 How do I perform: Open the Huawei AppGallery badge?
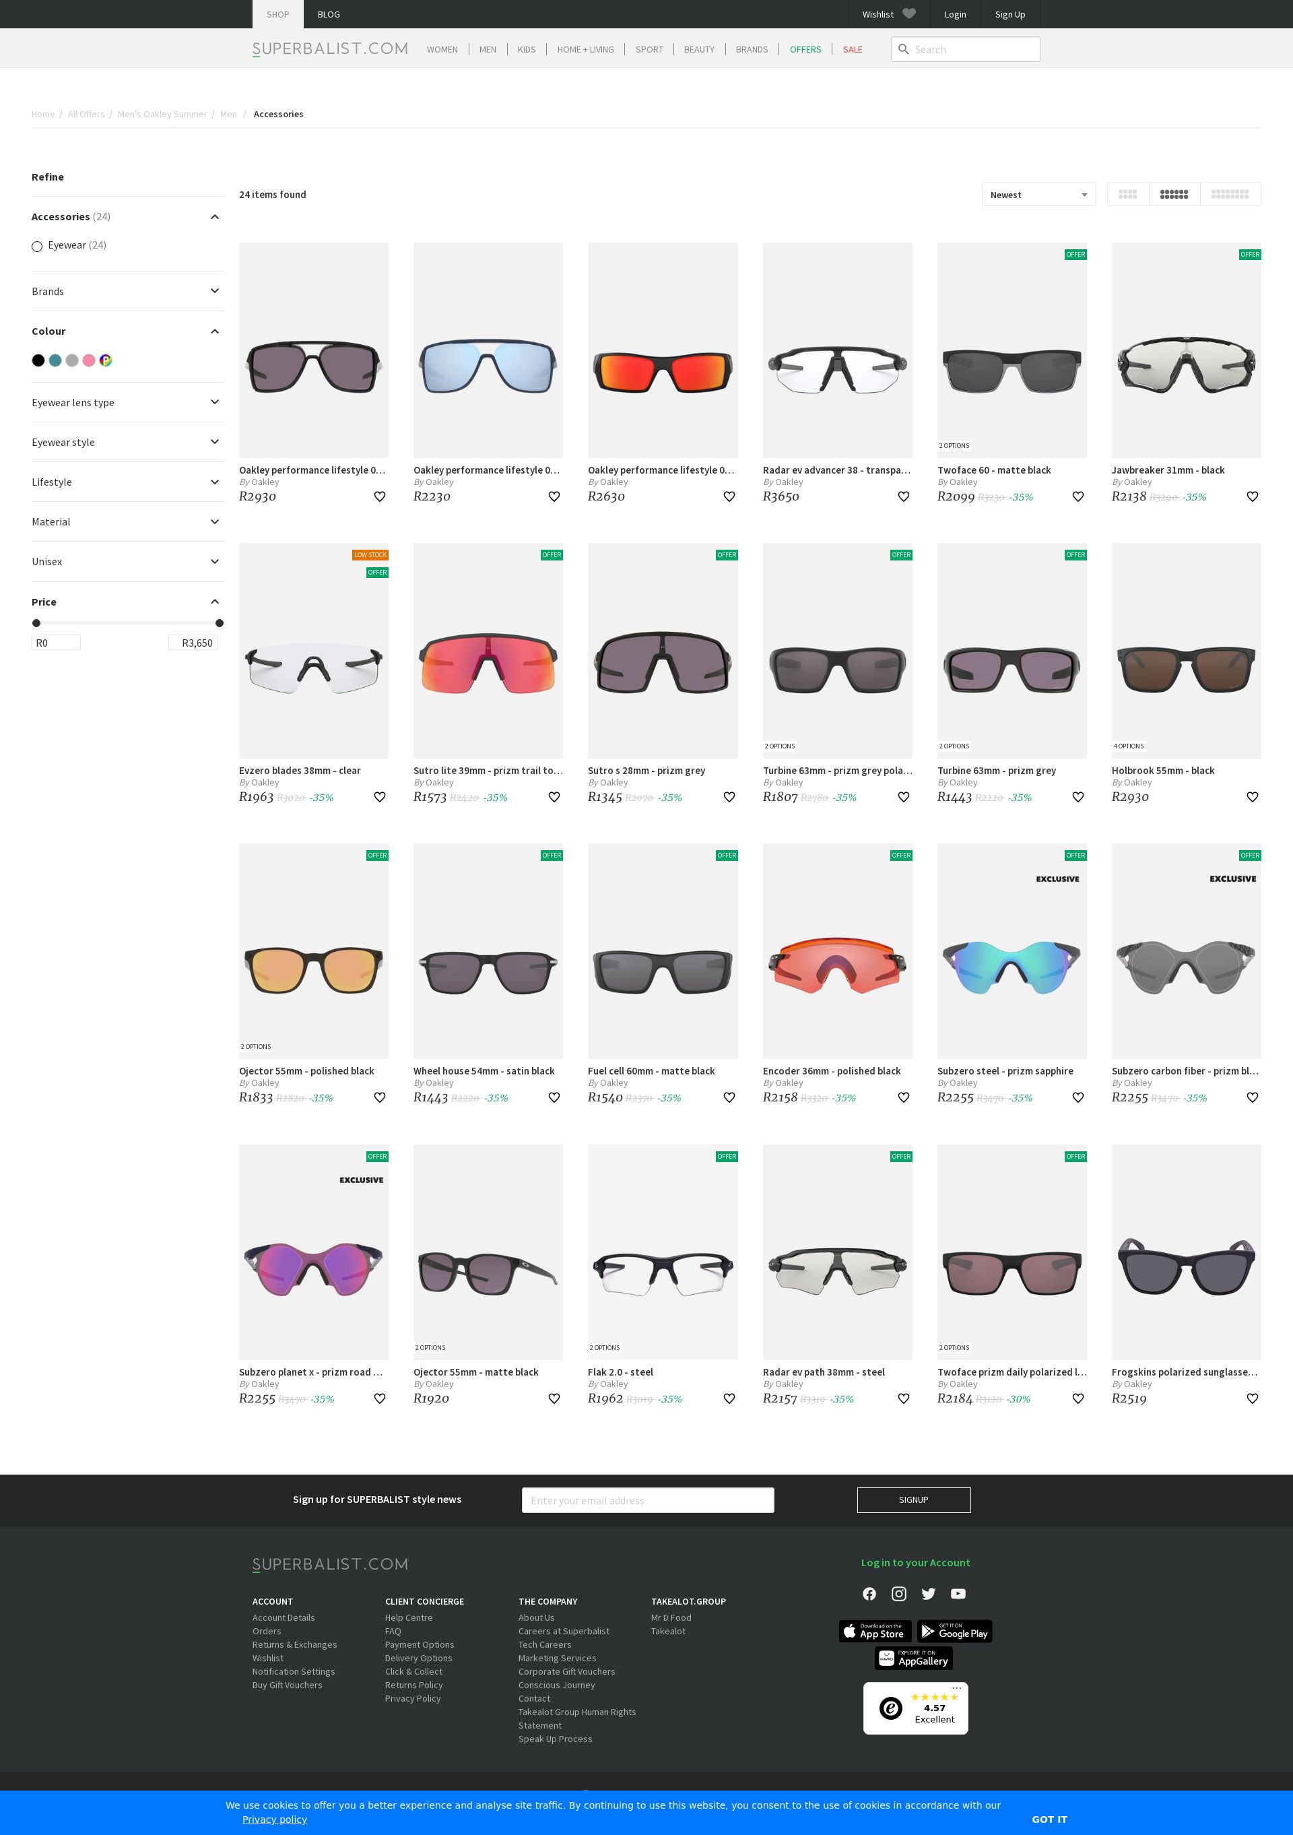(x=915, y=1659)
